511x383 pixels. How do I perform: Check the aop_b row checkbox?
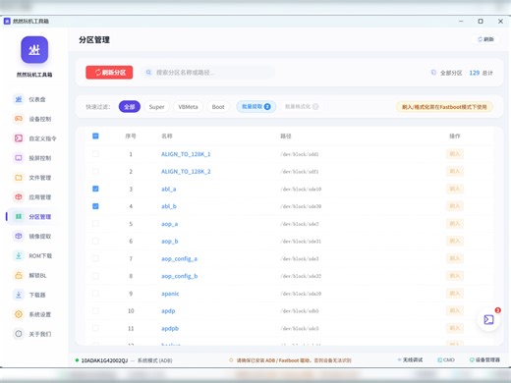coord(95,242)
